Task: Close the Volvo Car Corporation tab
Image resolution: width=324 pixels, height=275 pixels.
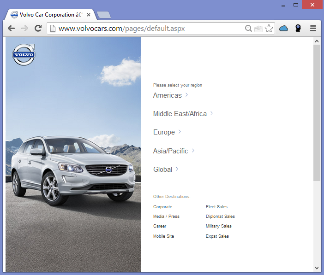Action: click(x=89, y=15)
